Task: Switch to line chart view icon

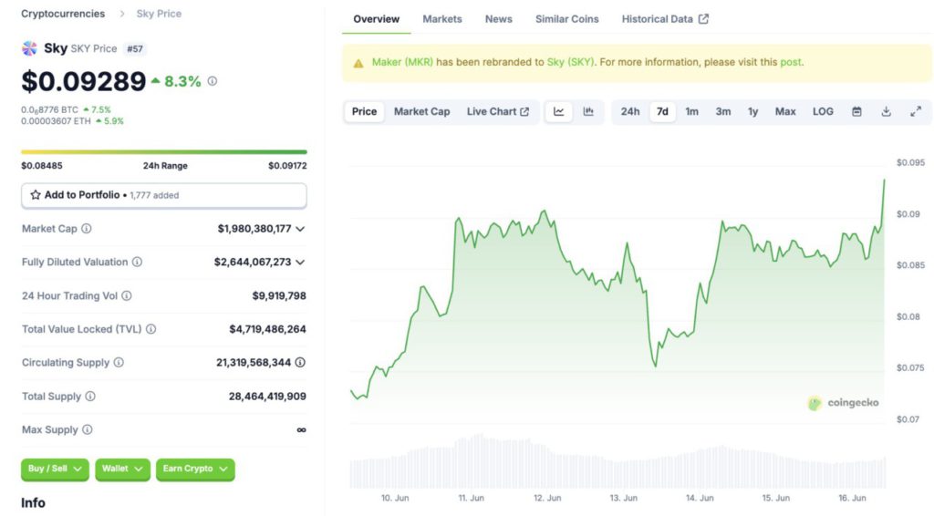Action: pyautogui.click(x=559, y=111)
